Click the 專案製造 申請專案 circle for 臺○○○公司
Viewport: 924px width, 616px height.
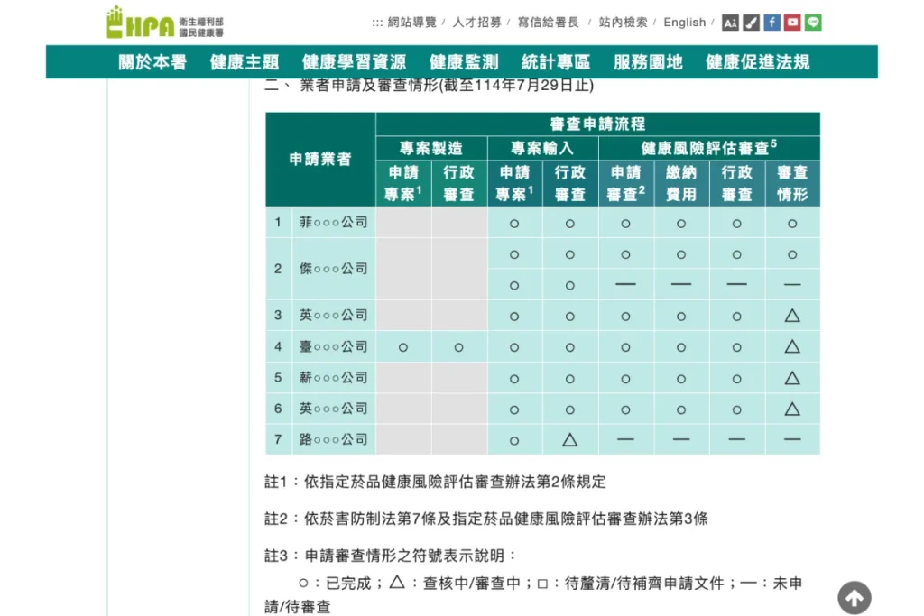(403, 347)
